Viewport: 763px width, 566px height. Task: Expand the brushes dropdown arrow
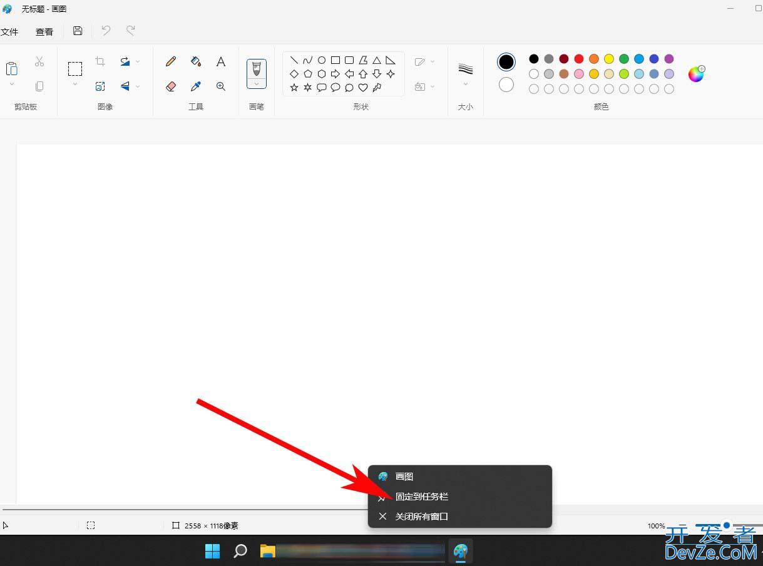coord(257,84)
